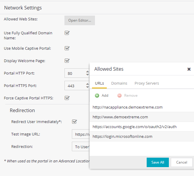Open the Redirection dropdown field

point(81,146)
